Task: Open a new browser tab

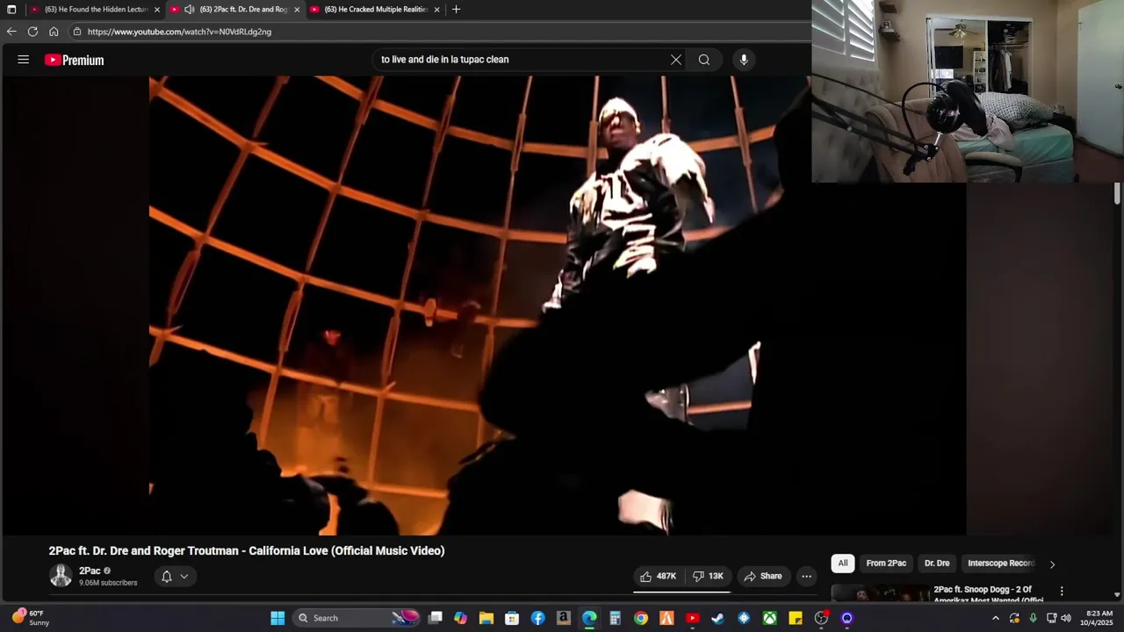Action: [x=456, y=10]
